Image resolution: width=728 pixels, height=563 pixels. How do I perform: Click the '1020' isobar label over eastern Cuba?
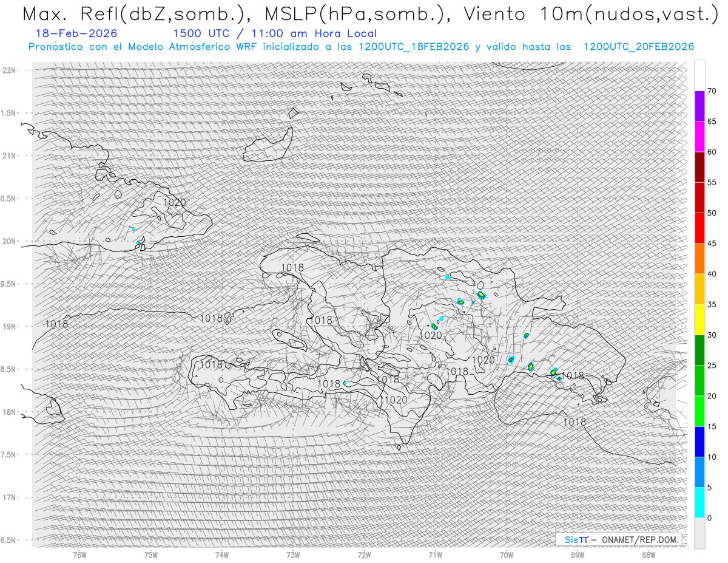pos(175,202)
